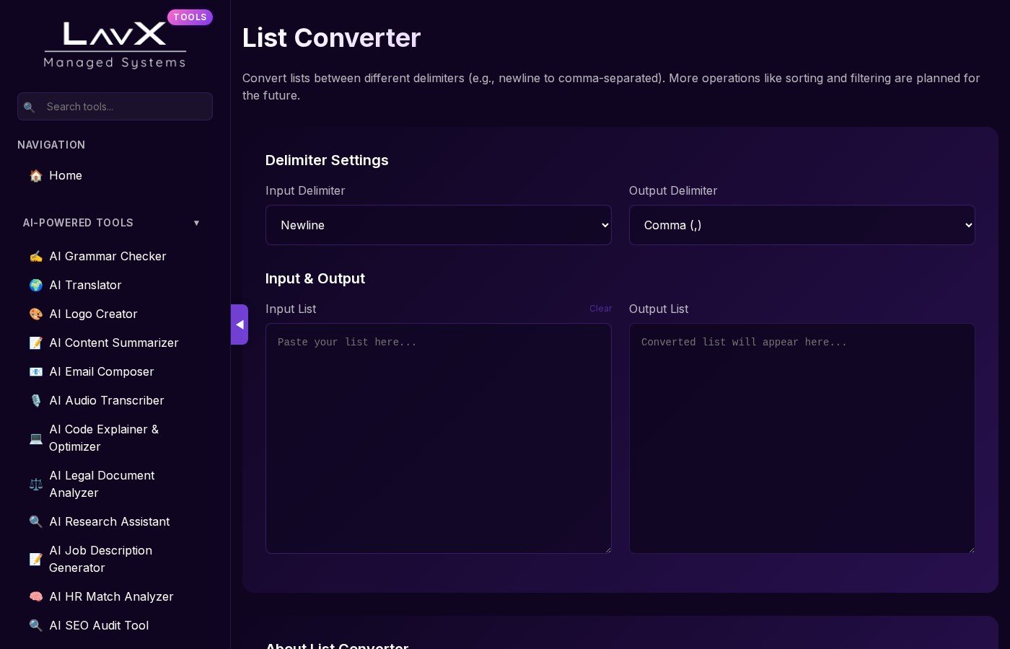Click the LavX Managed Systems logo
Screen dimensions: 1010x649
click(x=115, y=45)
